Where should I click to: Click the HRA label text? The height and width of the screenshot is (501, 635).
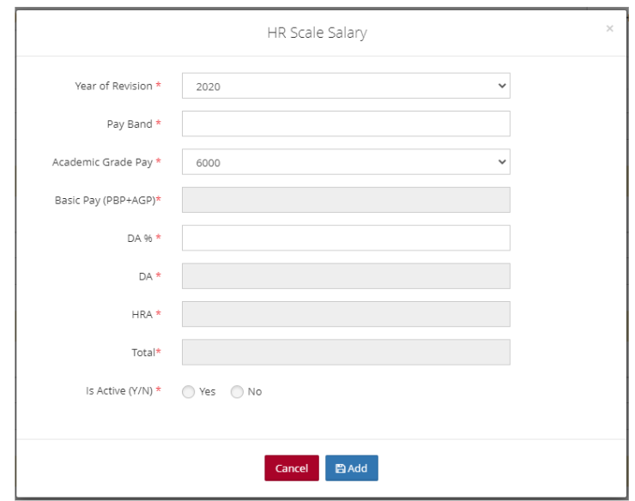[x=142, y=314]
